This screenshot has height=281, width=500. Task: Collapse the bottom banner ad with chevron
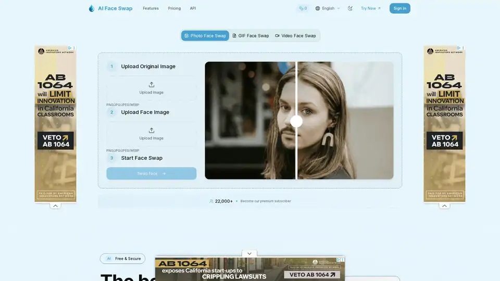click(249, 253)
